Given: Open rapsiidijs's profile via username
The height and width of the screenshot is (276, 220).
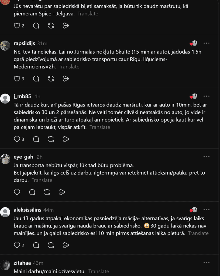Looking at the screenshot, I should pos(24,43).
